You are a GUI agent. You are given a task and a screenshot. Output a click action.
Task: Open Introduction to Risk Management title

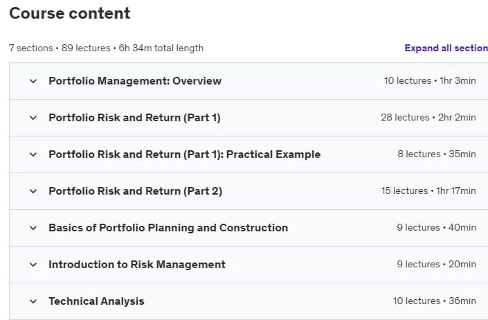pyautogui.click(x=137, y=265)
